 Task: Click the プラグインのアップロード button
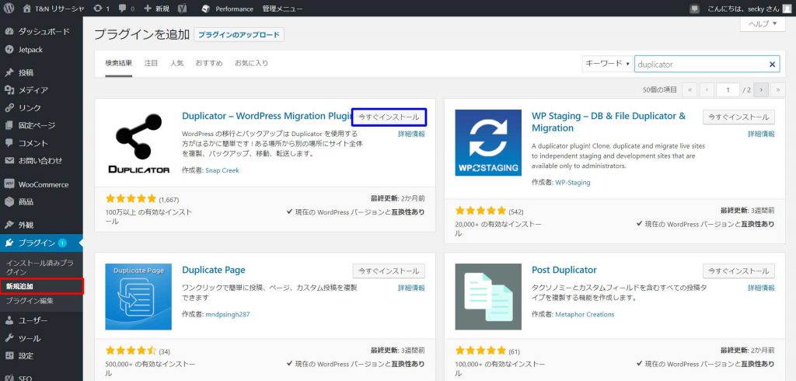[239, 35]
